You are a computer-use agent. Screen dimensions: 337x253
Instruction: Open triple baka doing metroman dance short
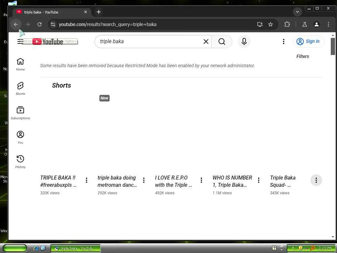coord(117,182)
